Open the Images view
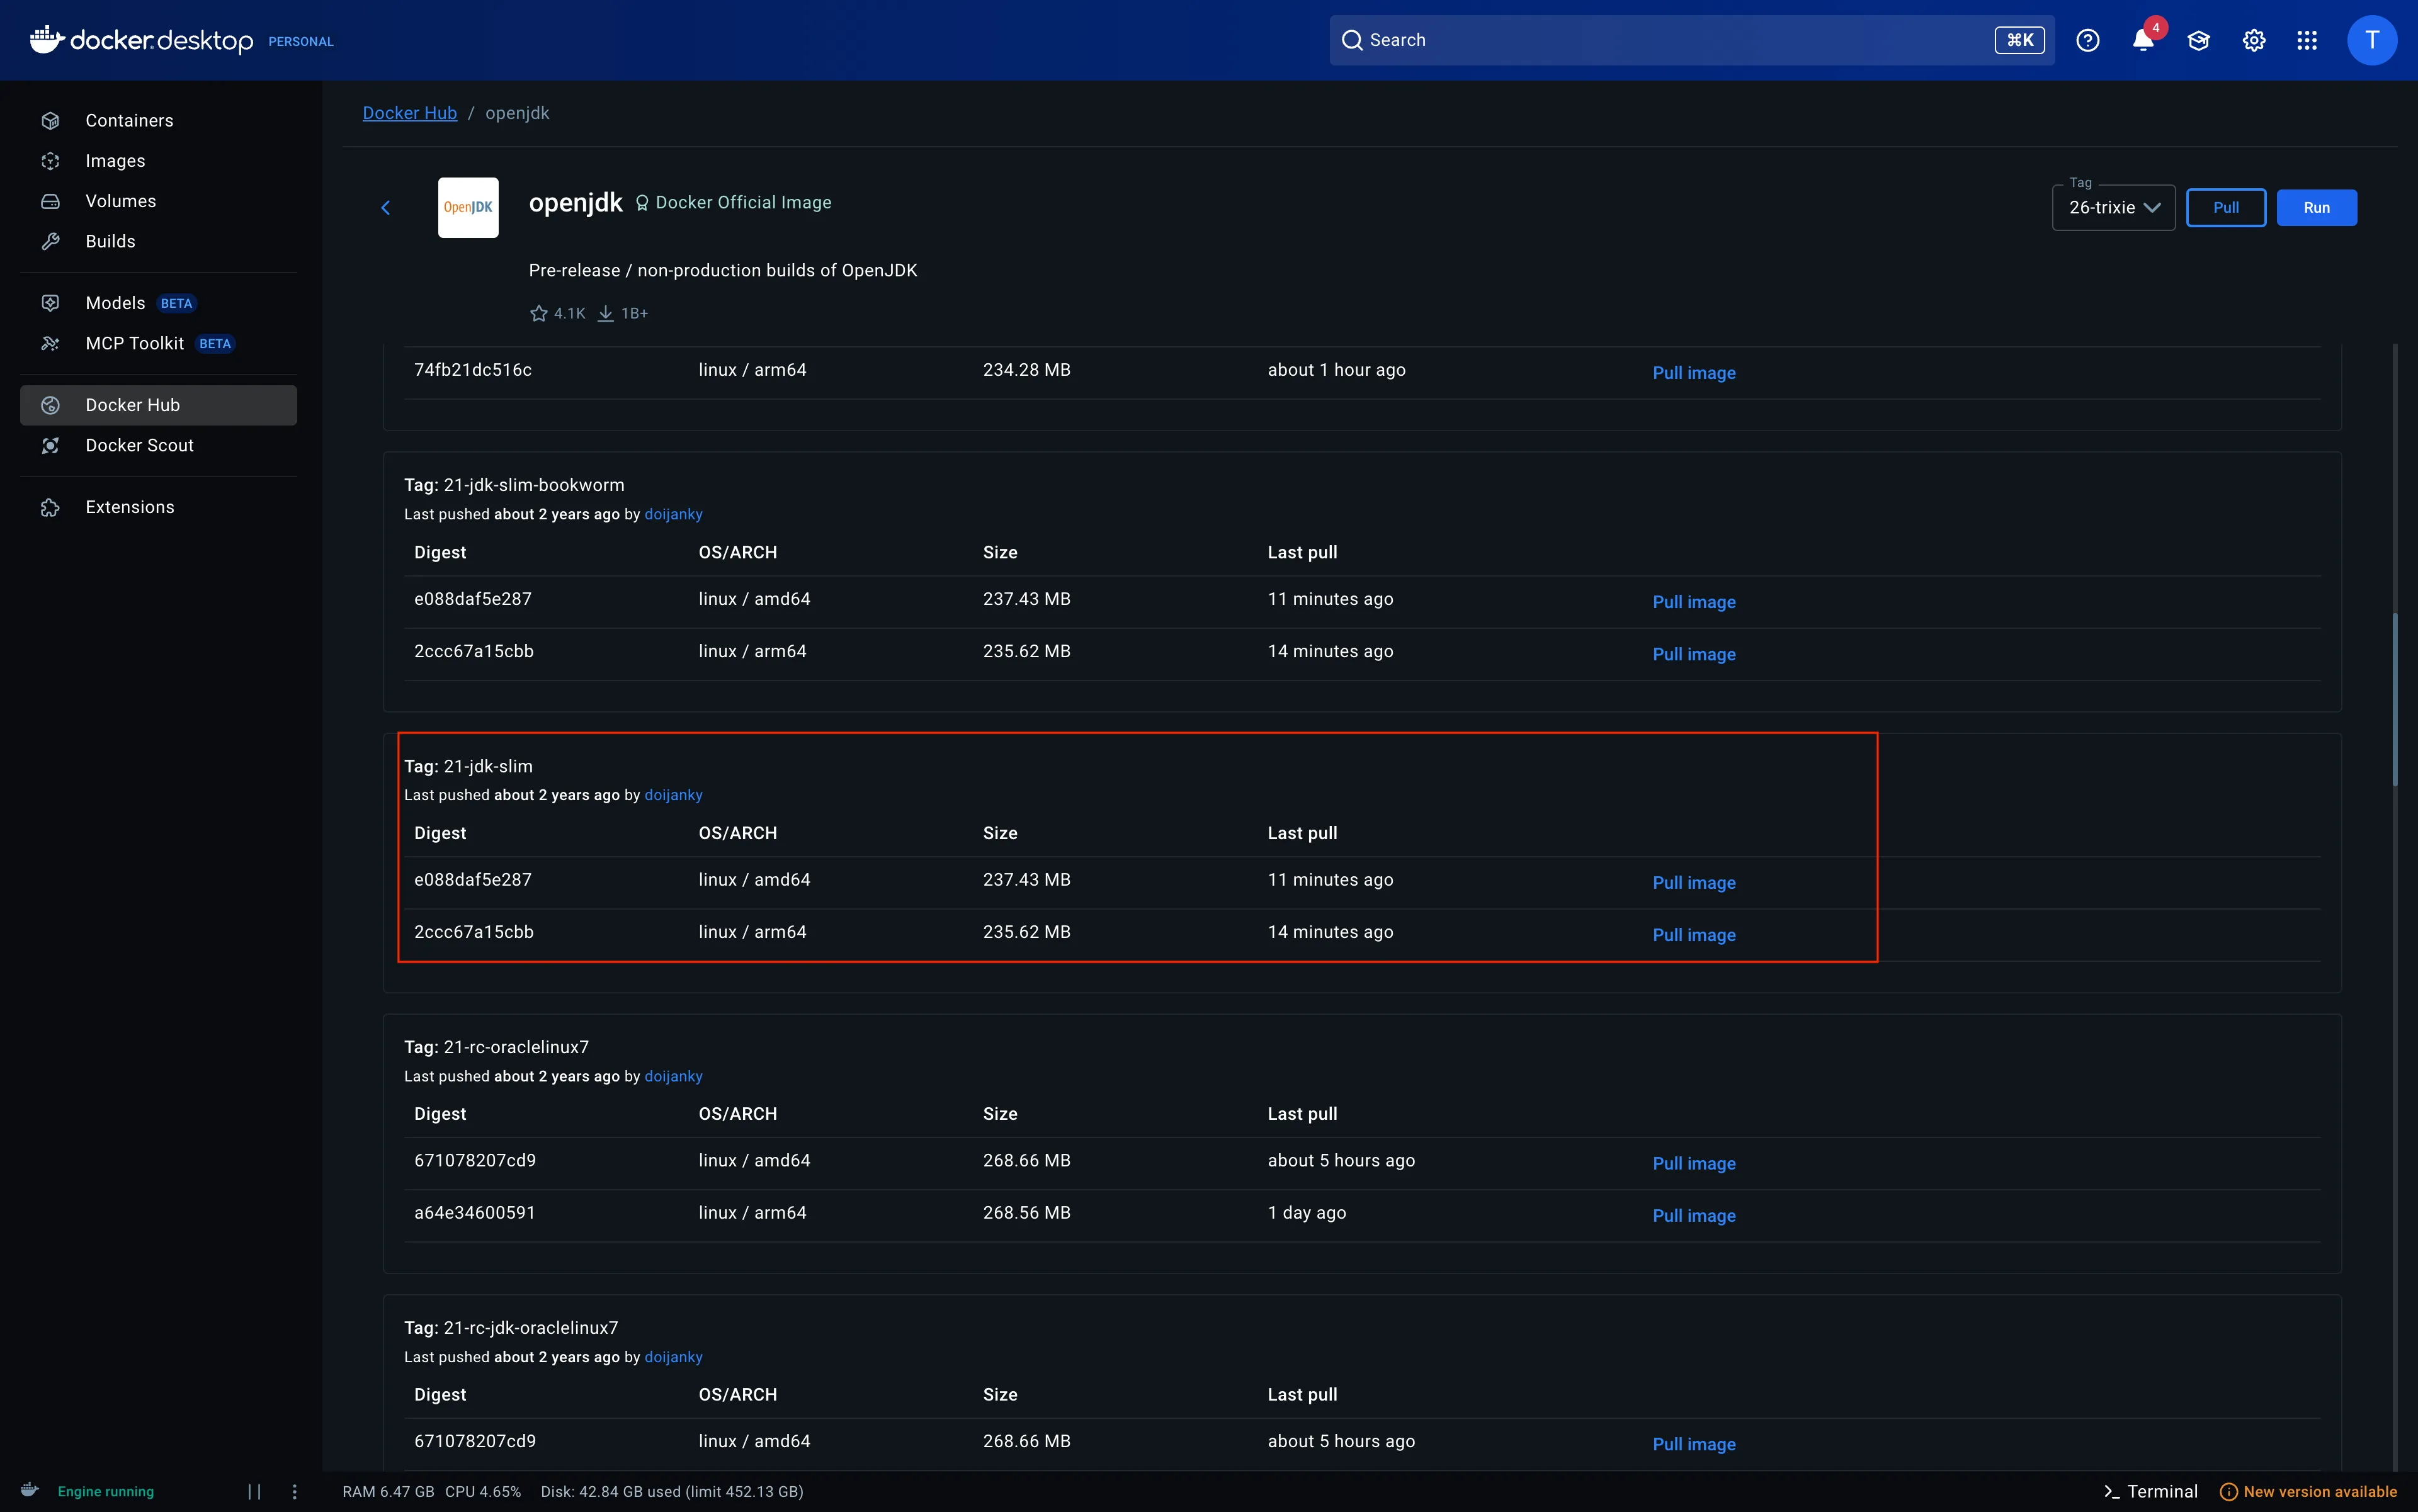 click(x=158, y=161)
